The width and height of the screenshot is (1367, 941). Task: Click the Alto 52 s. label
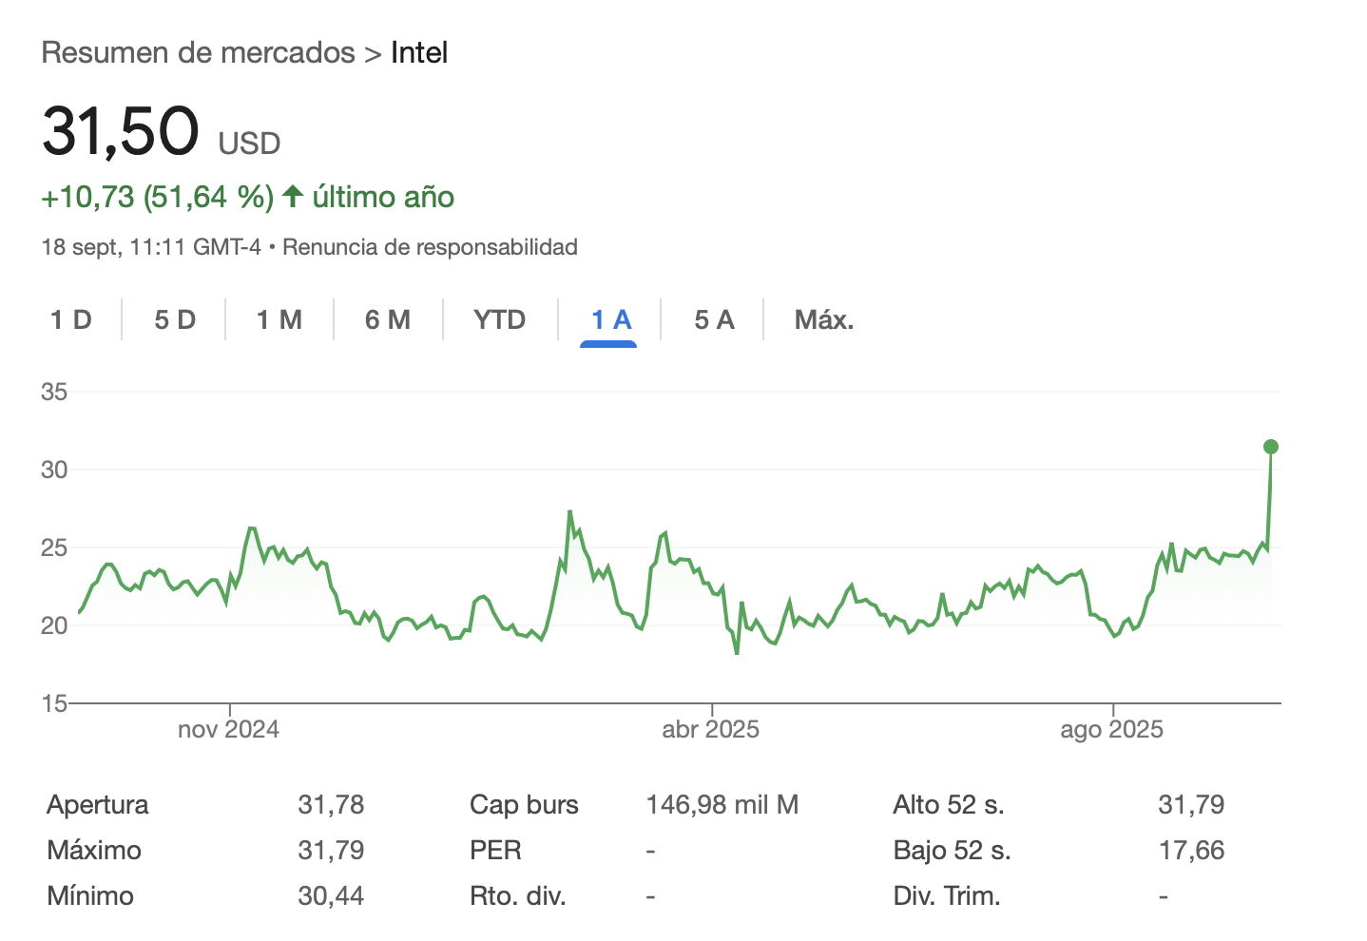[949, 805]
